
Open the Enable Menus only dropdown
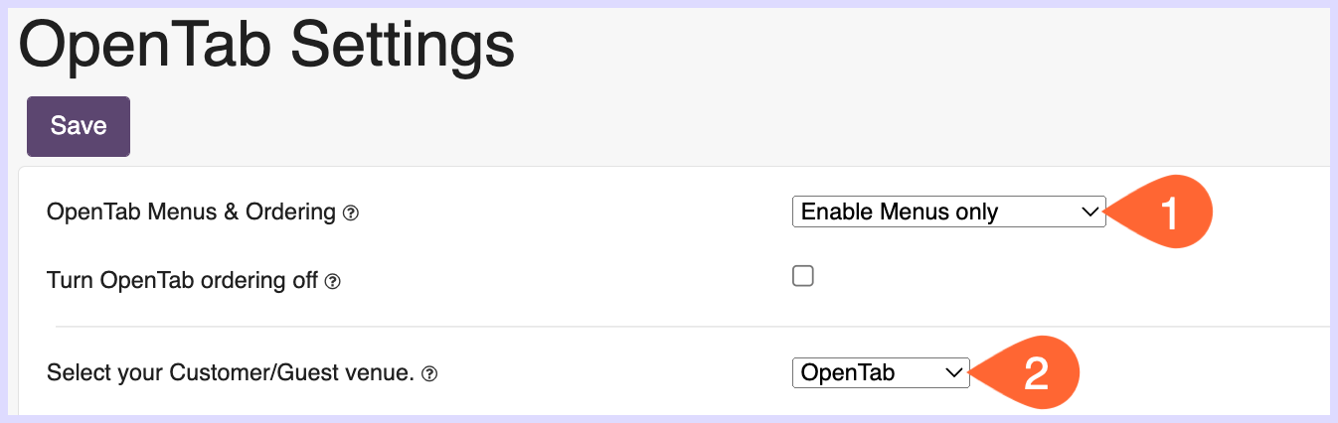tap(949, 211)
